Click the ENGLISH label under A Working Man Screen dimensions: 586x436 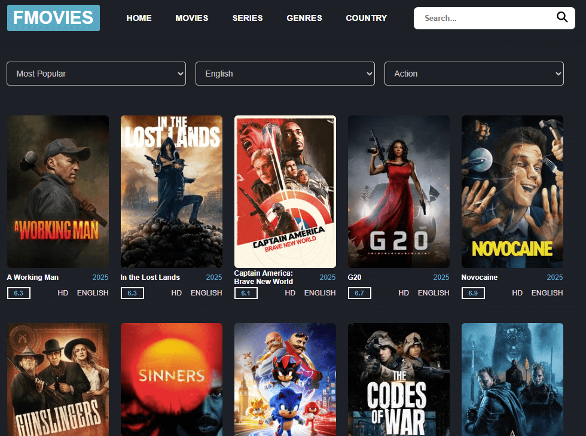tap(93, 293)
